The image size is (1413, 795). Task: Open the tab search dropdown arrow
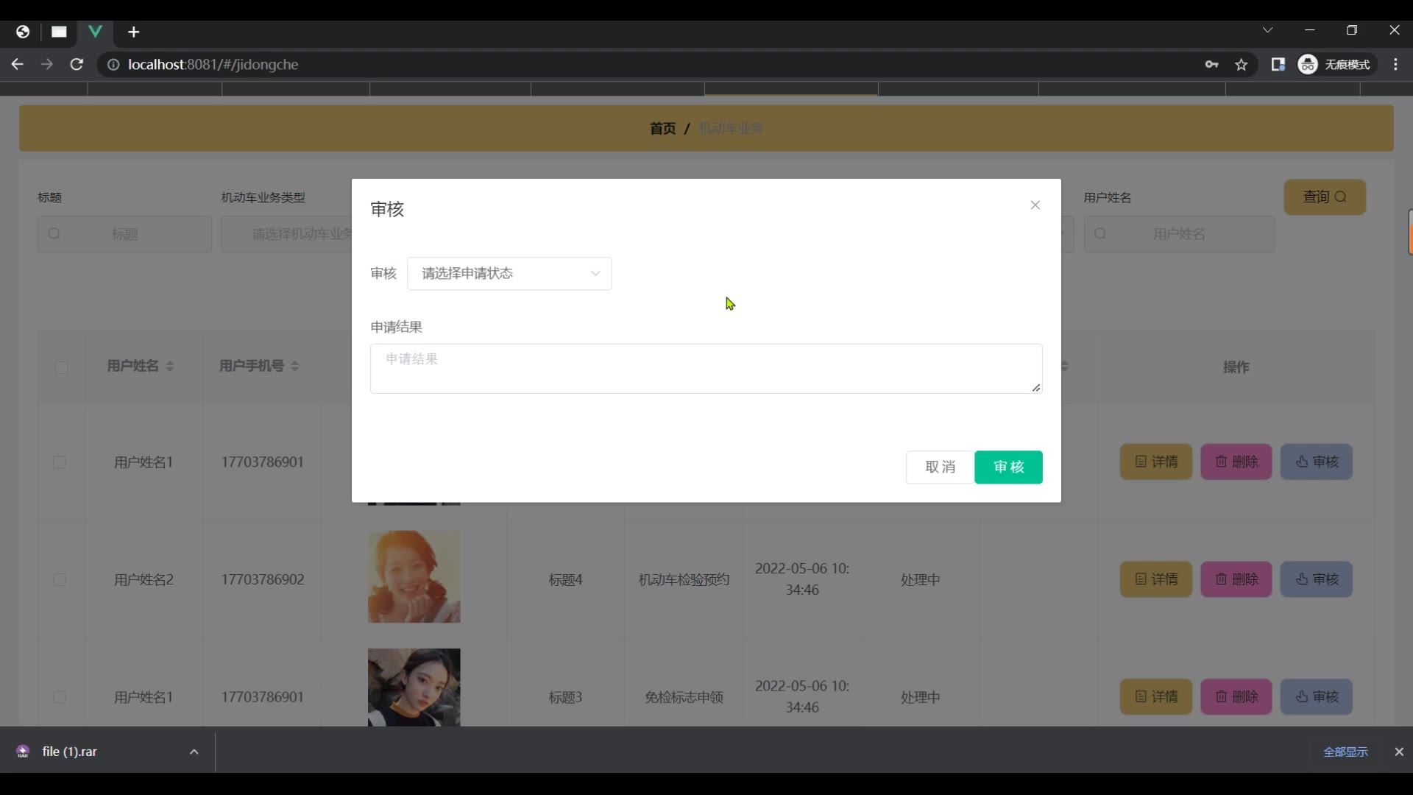tap(1267, 30)
